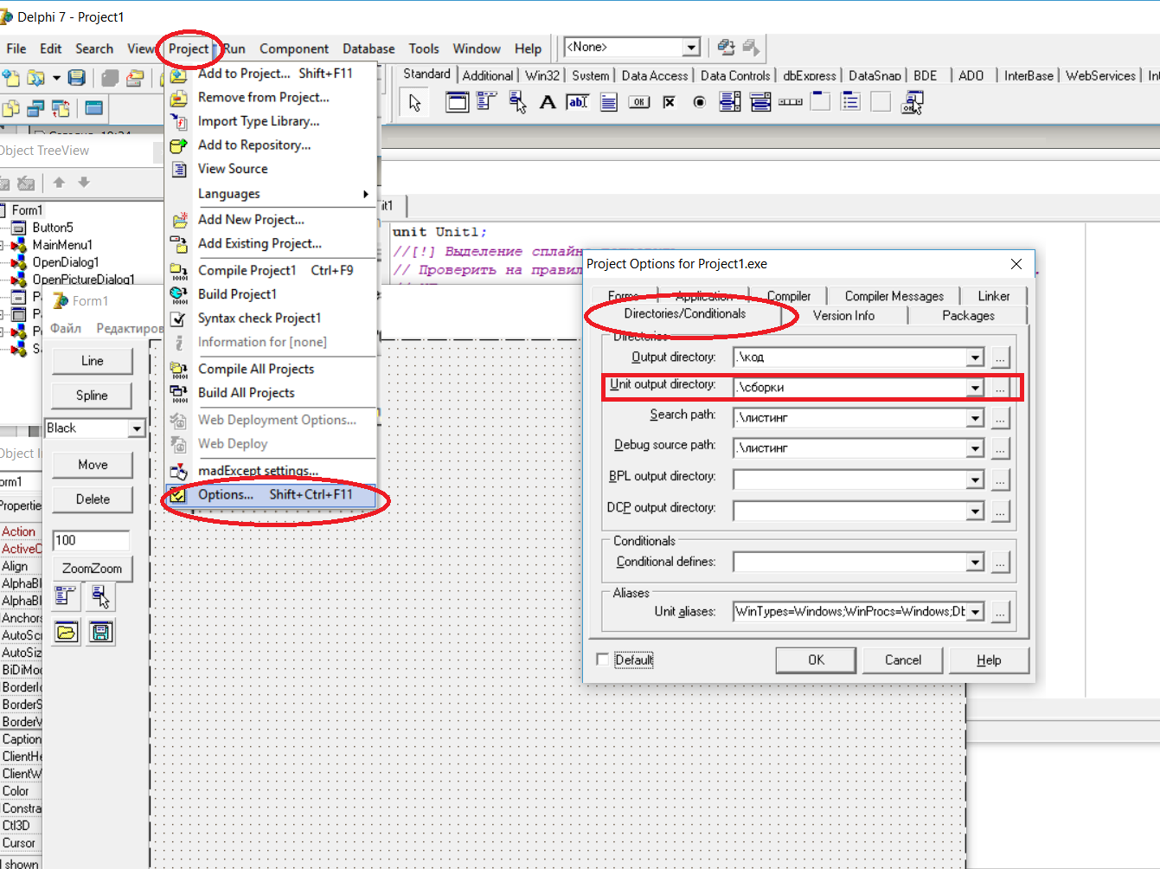Expand the Unit aliases dropdown
1160x869 pixels.
[975, 612]
